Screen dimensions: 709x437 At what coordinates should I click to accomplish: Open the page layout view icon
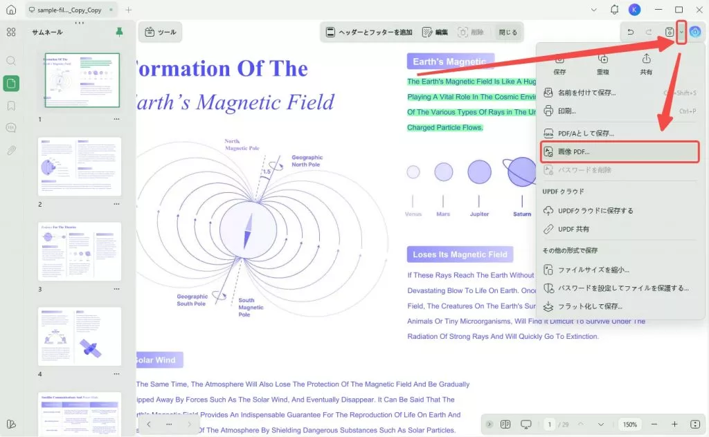click(x=505, y=425)
